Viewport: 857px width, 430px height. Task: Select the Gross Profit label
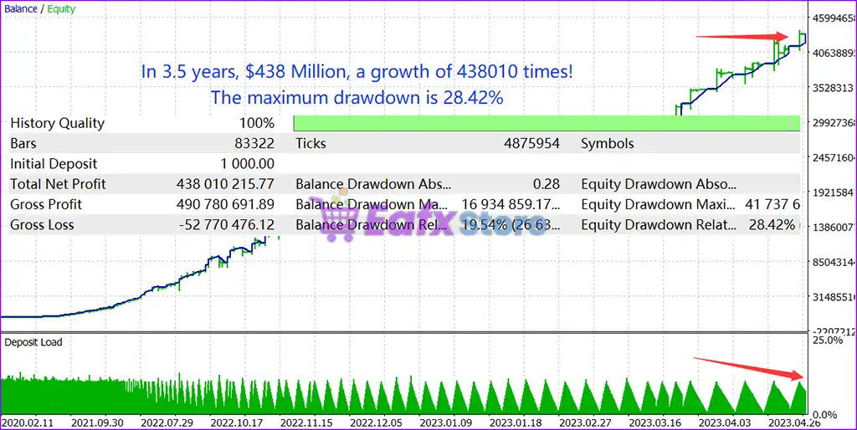(46, 204)
